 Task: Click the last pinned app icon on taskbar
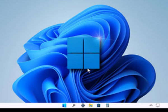click(107, 106)
